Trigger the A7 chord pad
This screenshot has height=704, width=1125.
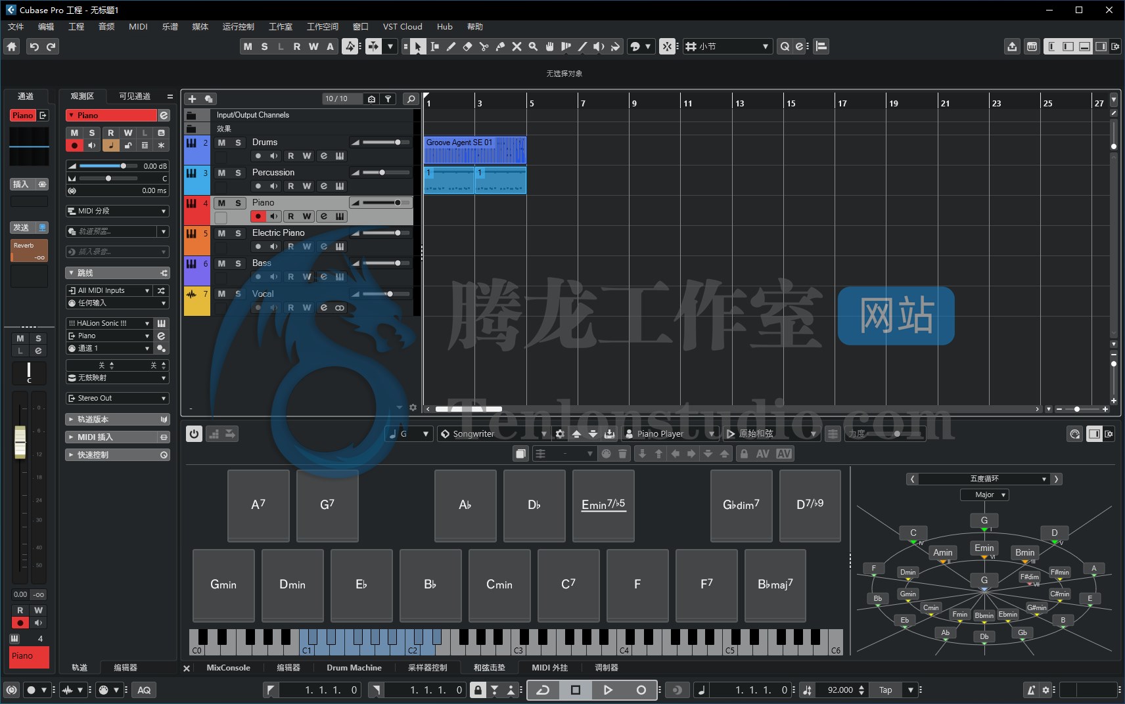258,506
